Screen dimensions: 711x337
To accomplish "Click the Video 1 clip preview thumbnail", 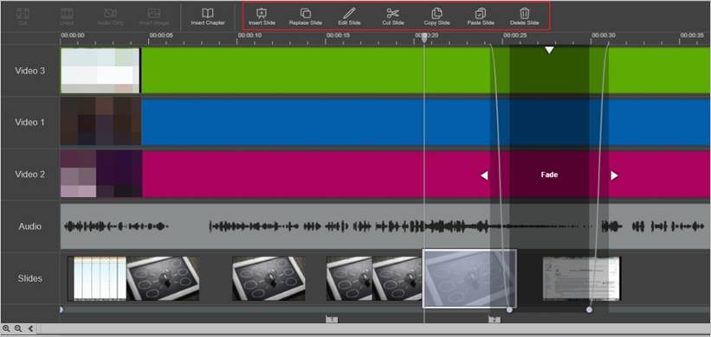I will (100, 122).
